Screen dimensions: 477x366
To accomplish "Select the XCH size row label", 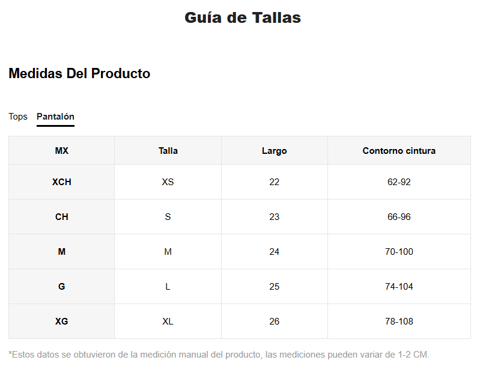I will point(61,182).
